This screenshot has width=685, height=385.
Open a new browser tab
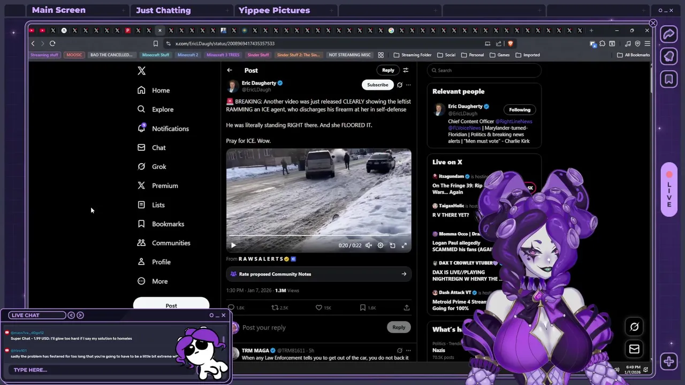pos(591,30)
